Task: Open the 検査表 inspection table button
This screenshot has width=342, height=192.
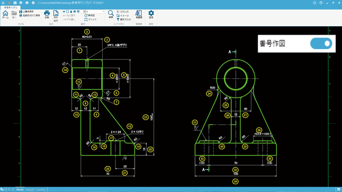Action: (x=139, y=14)
